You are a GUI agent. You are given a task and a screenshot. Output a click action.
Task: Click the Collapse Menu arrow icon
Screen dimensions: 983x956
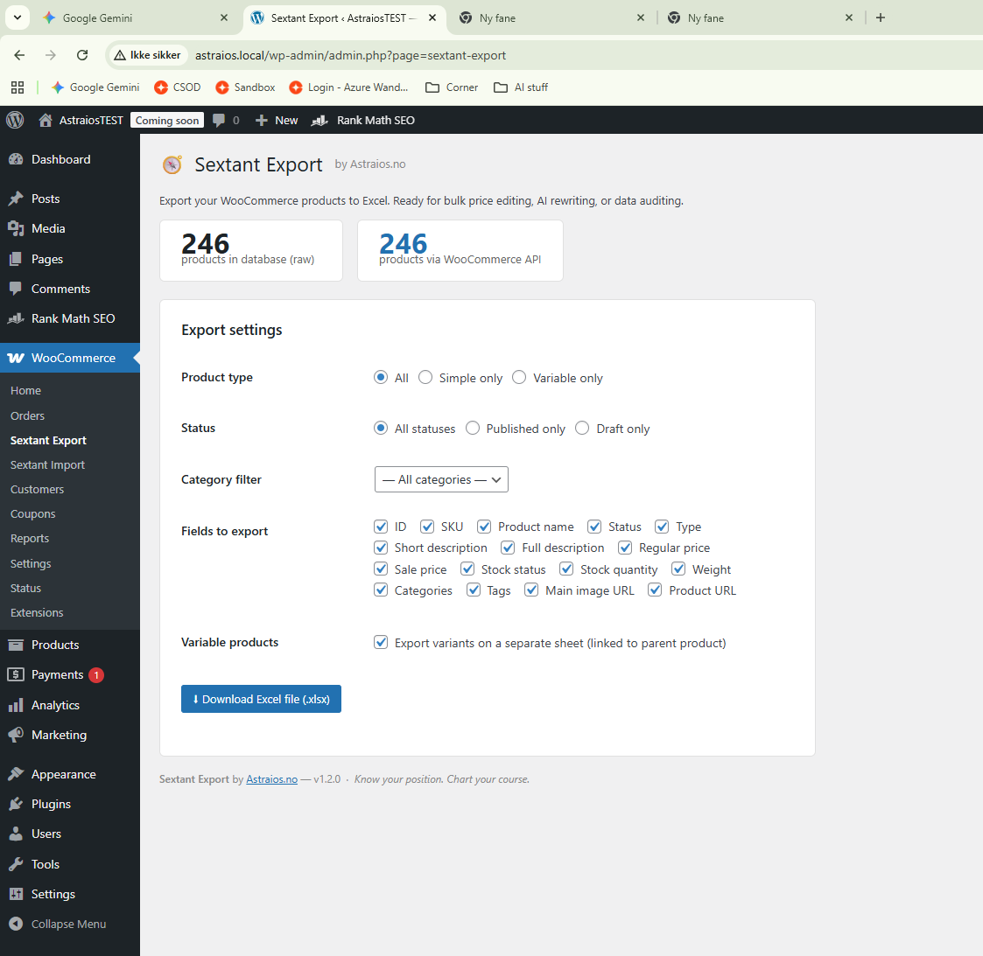[16, 924]
